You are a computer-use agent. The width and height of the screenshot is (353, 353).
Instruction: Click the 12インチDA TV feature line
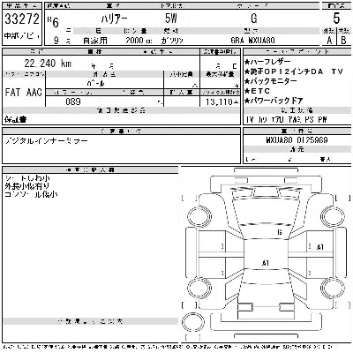[294, 71]
